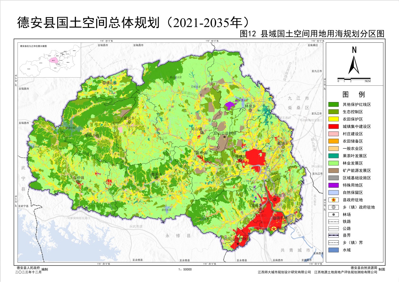Click the 乡（镇）政府驻地 legend symbol
399x282 pixels.
click(x=333, y=207)
